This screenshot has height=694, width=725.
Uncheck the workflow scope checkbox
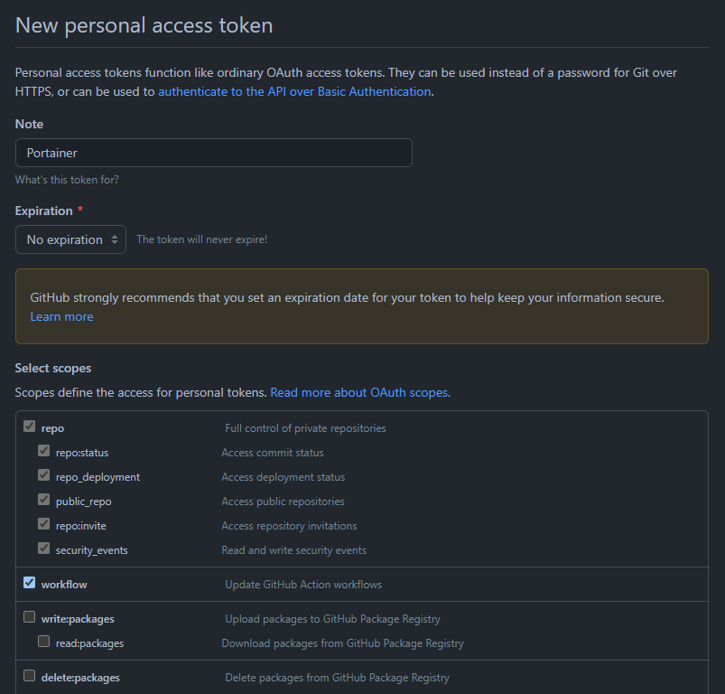[x=30, y=583]
